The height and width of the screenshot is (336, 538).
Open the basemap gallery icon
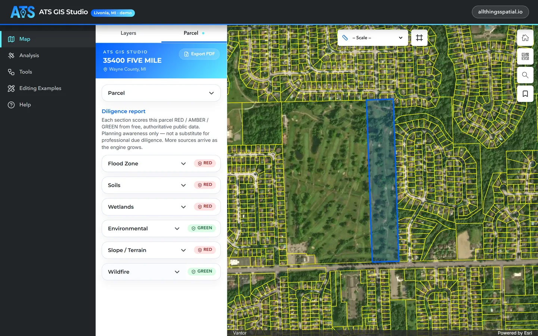(x=525, y=56)
